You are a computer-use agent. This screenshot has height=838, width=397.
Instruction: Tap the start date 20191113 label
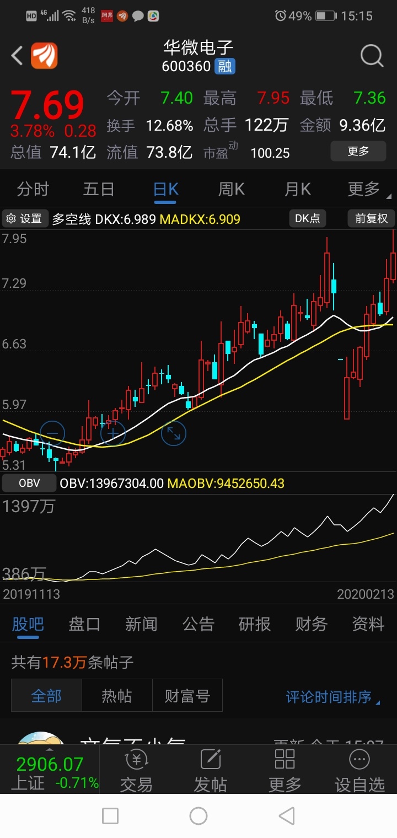click(31, 594)
